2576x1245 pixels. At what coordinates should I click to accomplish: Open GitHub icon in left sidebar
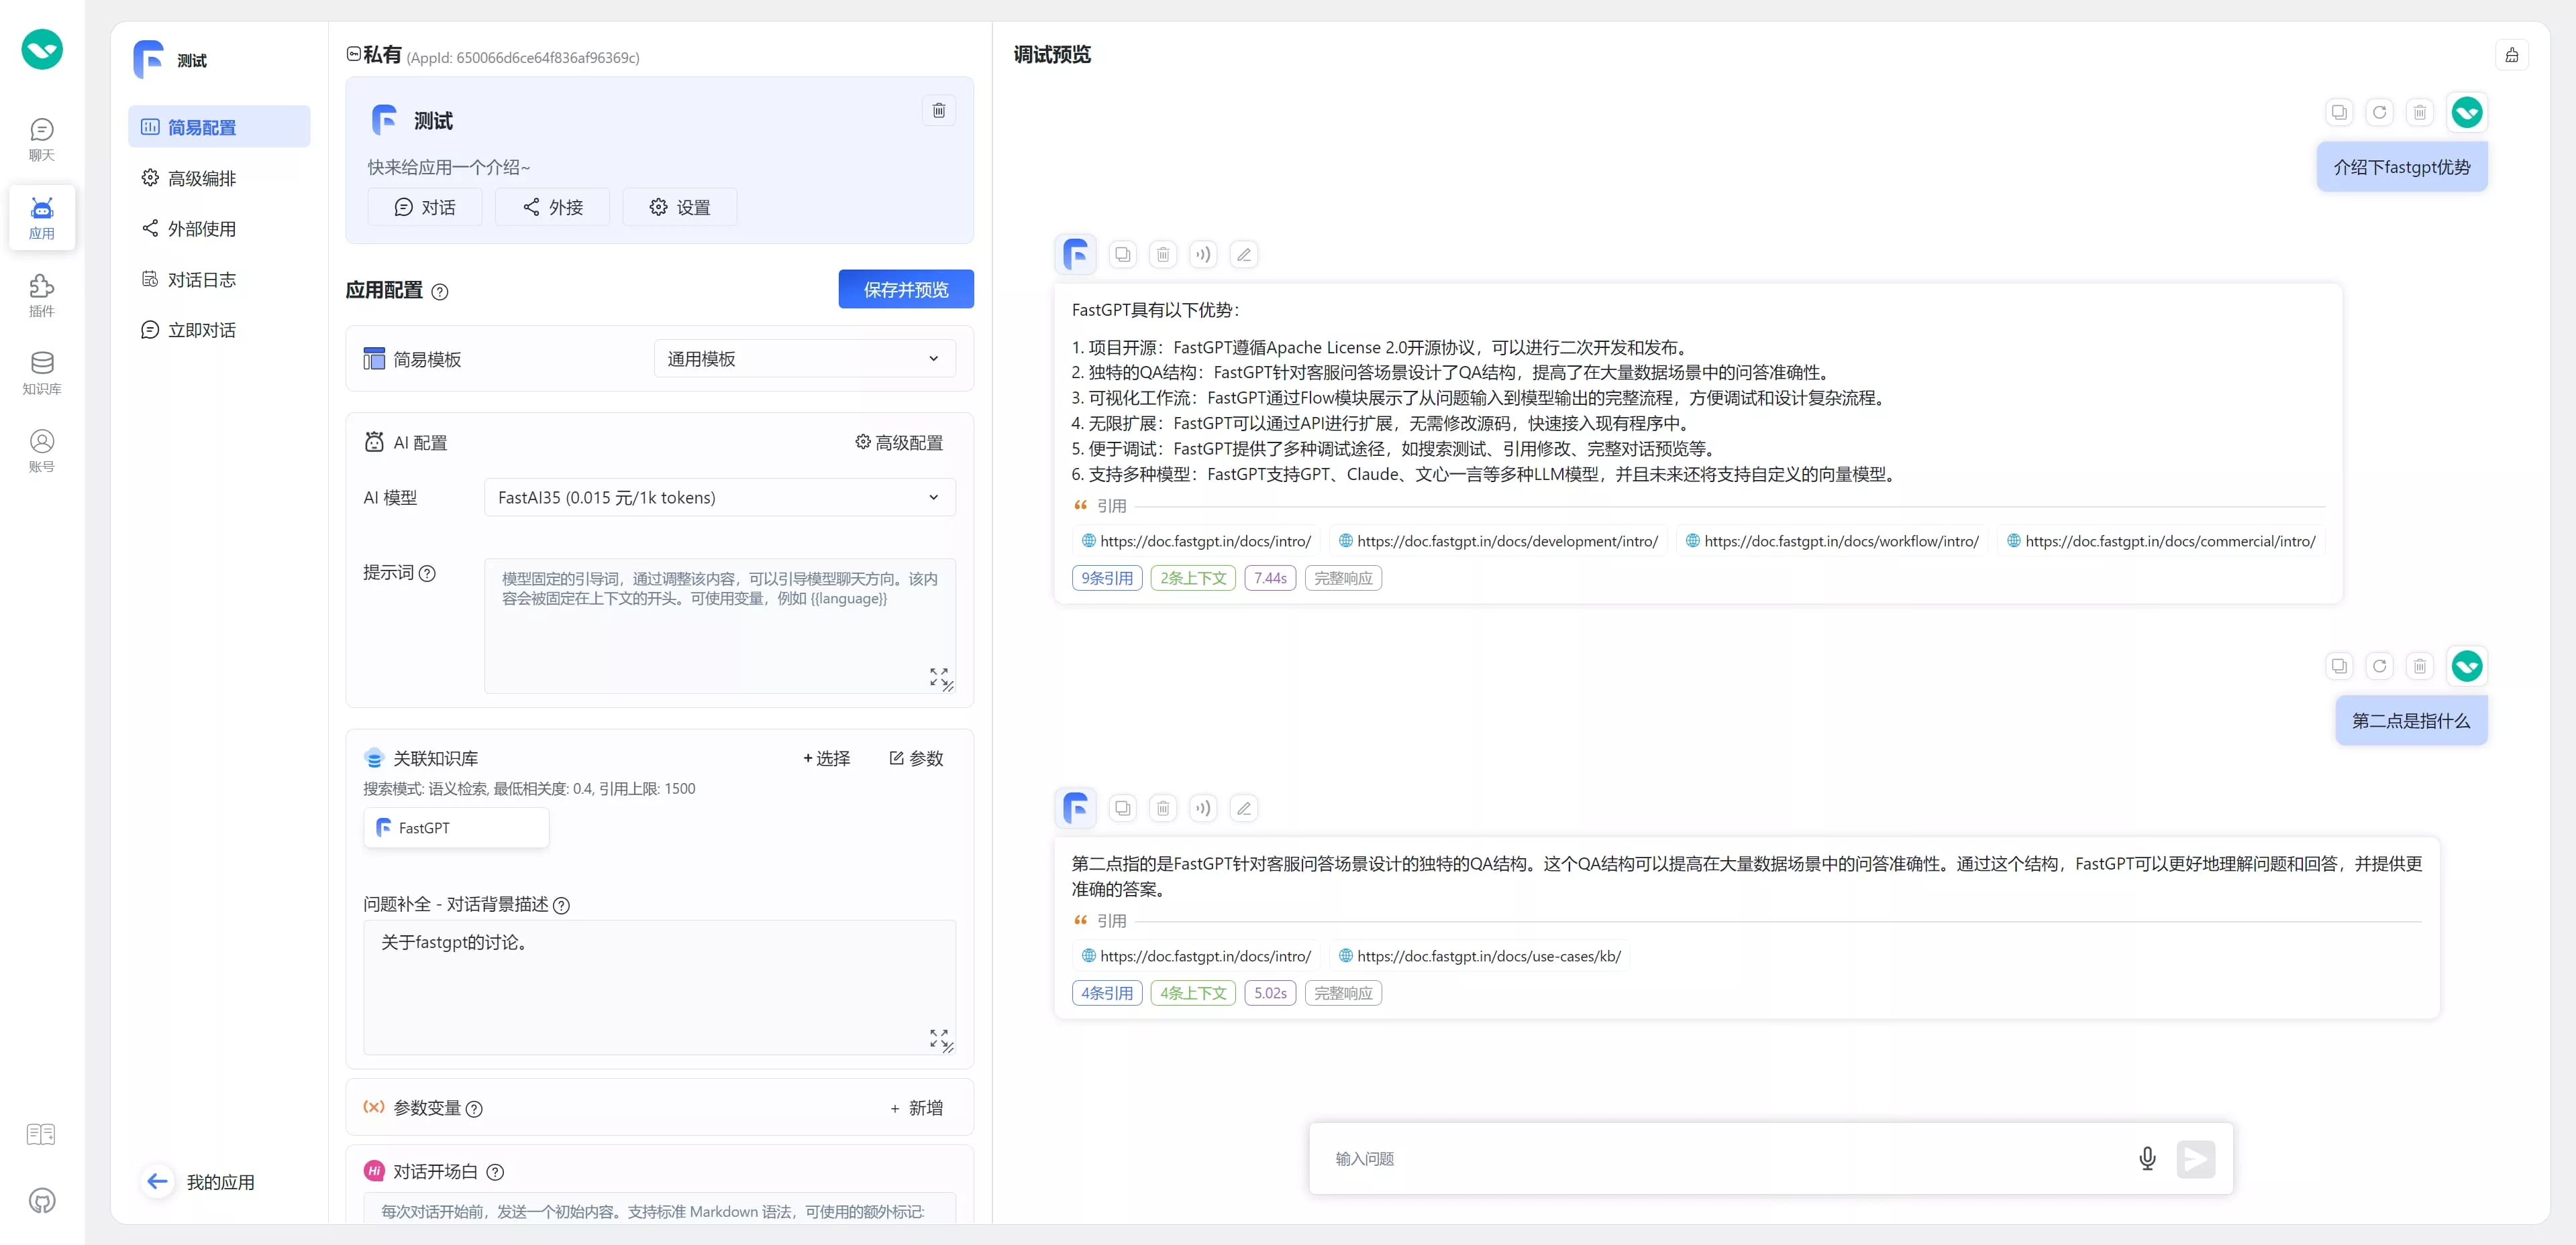(x=41, y=1200)
